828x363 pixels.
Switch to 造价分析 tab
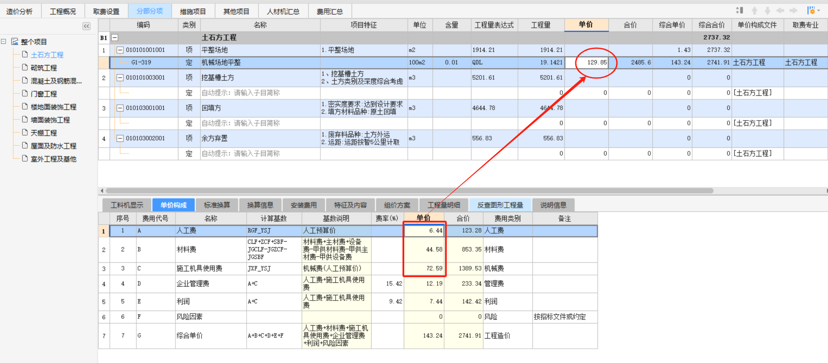pyautogui.click(x=20, y=11)
